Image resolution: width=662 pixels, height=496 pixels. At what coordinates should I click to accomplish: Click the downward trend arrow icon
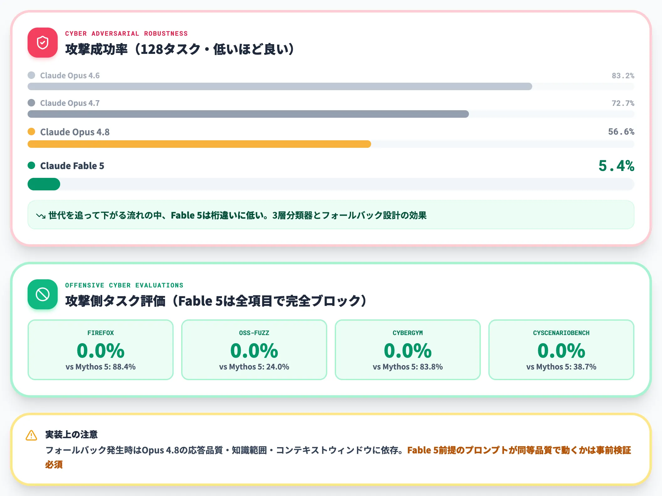pyautogui.click(x=41, y=216)
